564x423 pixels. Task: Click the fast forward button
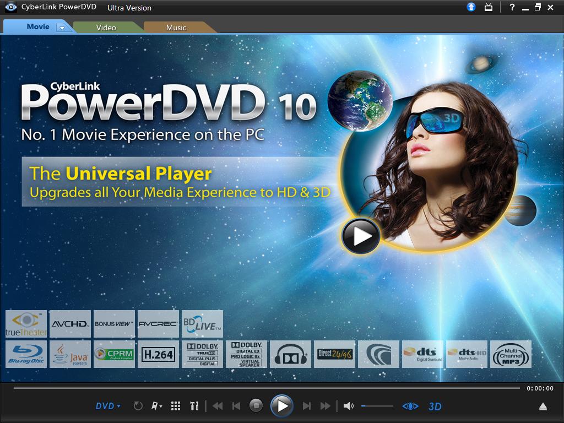click(x=325, y=406)
